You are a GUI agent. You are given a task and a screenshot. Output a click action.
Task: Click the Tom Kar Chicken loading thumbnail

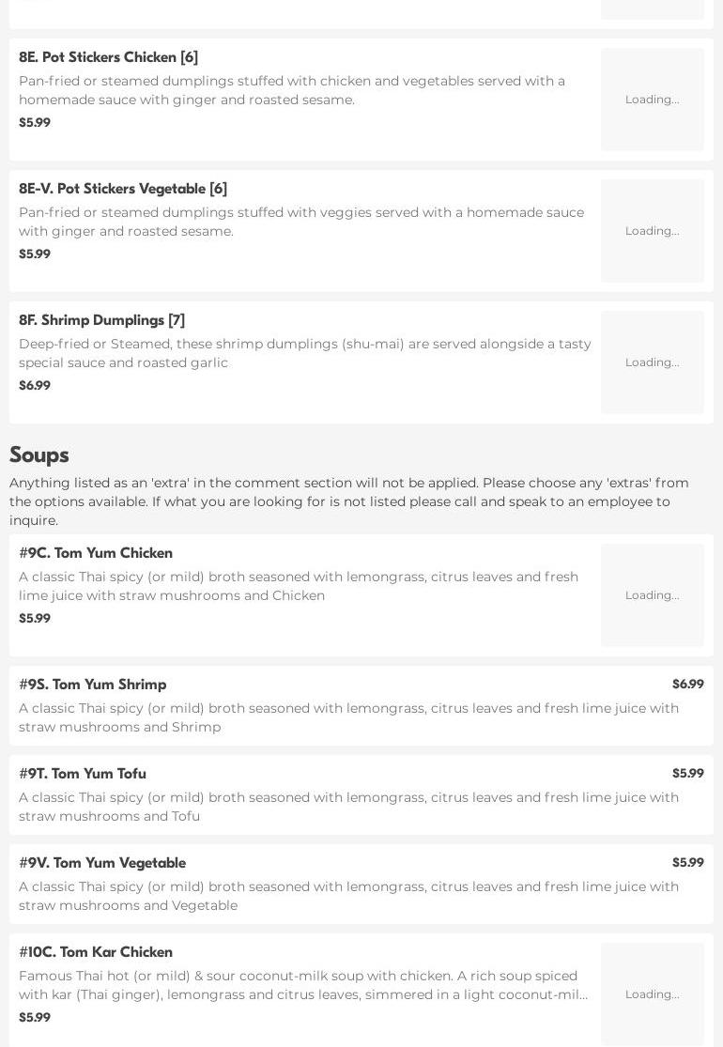[652, 994]
